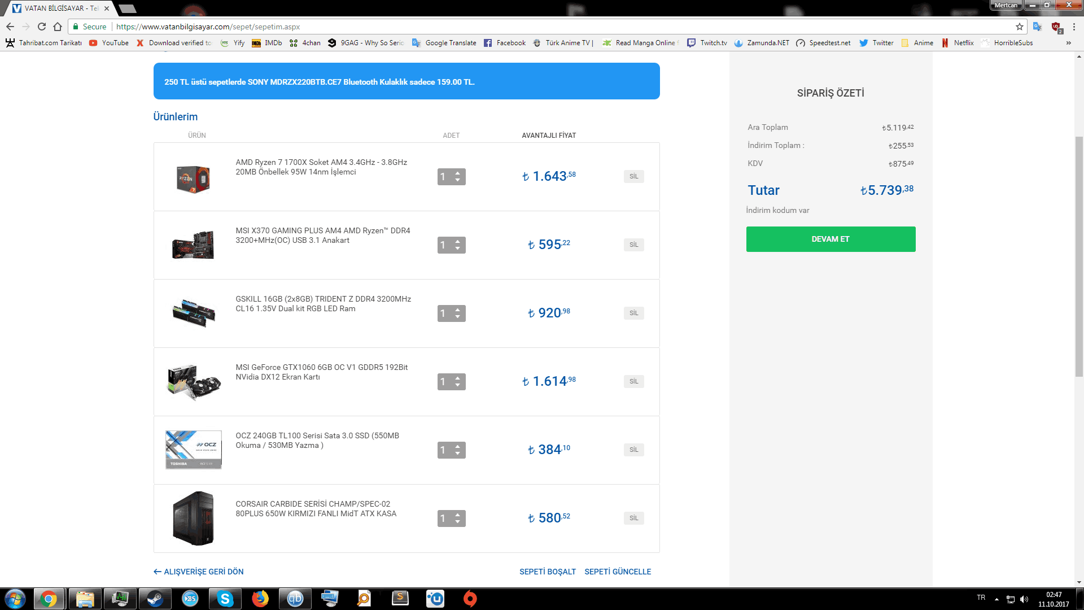Reload the page with refresh icon
This screenshot has height=610, width=1084.
pyautogui.click(x=42, y=27)
